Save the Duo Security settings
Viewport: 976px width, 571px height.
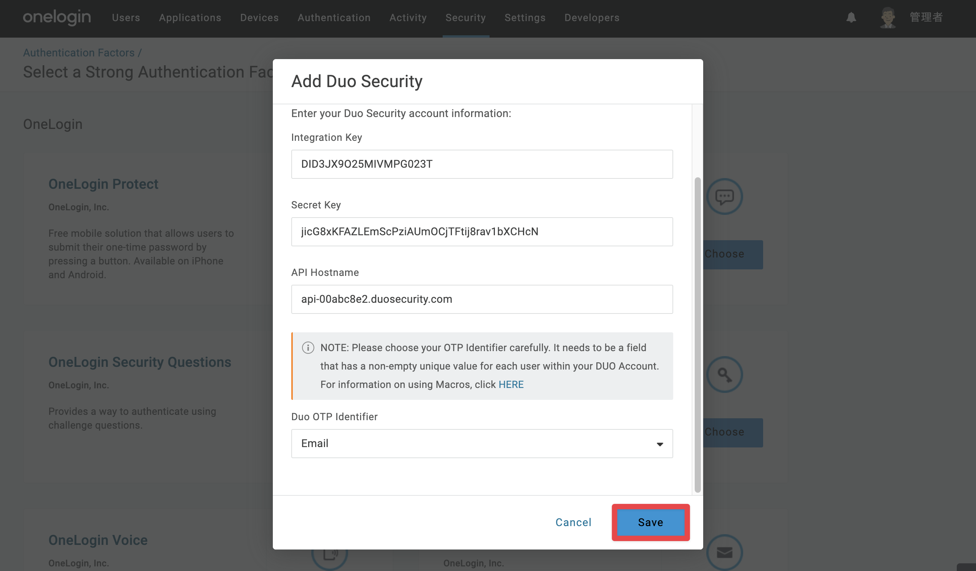tap(651, 522)
